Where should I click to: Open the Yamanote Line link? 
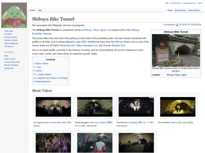pyautogui.click(x=67, y=45)
